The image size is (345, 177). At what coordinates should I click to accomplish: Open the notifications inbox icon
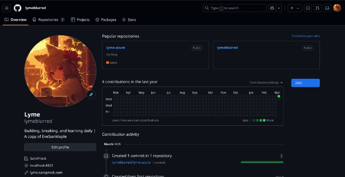(327, 8)
